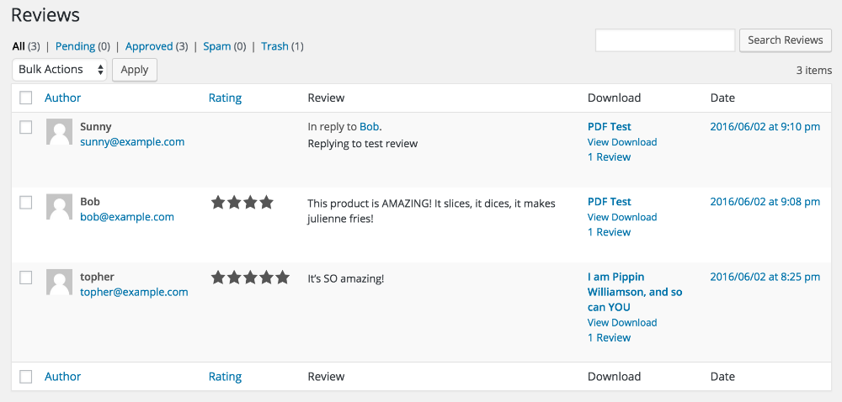Screen dimensions: 842x402
Task: Click Bob's four-star rating
Action: coord(242,202)
